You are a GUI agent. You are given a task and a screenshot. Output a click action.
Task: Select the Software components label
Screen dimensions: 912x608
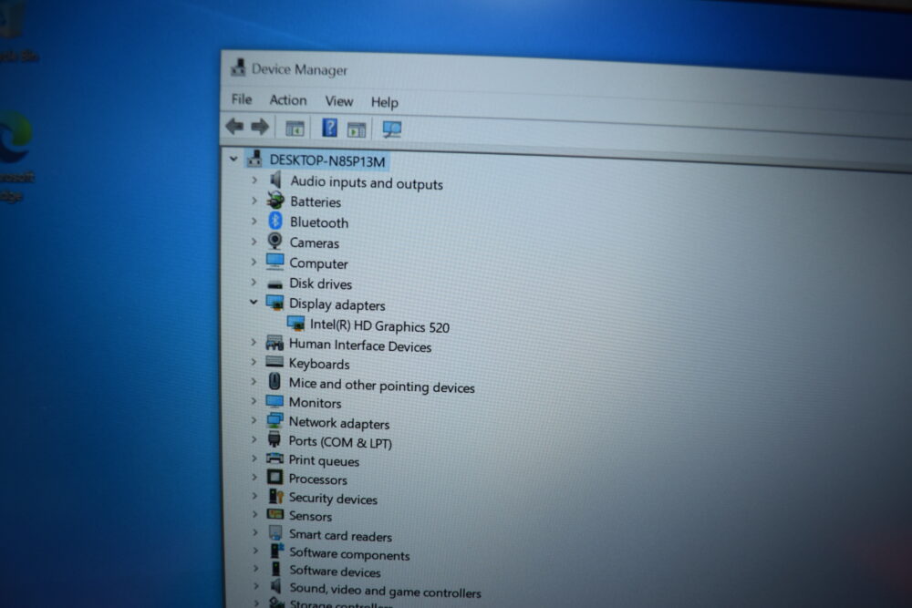click(x=349, y=554)
